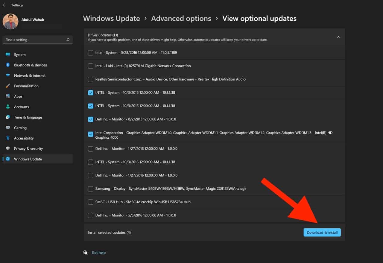Check the Realtek High Definition Audio update

point(90,79)
